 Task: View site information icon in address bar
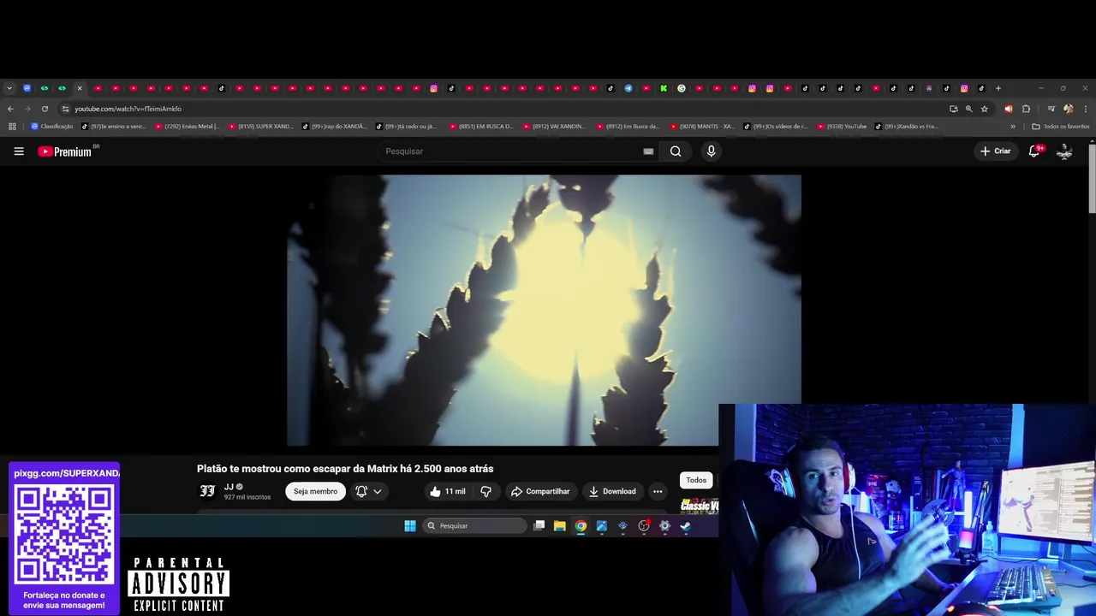65,109
